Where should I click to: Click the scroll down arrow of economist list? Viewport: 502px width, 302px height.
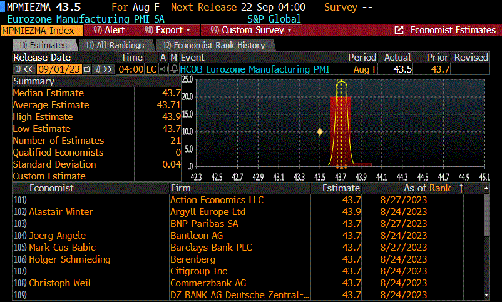tap(486, 295)
